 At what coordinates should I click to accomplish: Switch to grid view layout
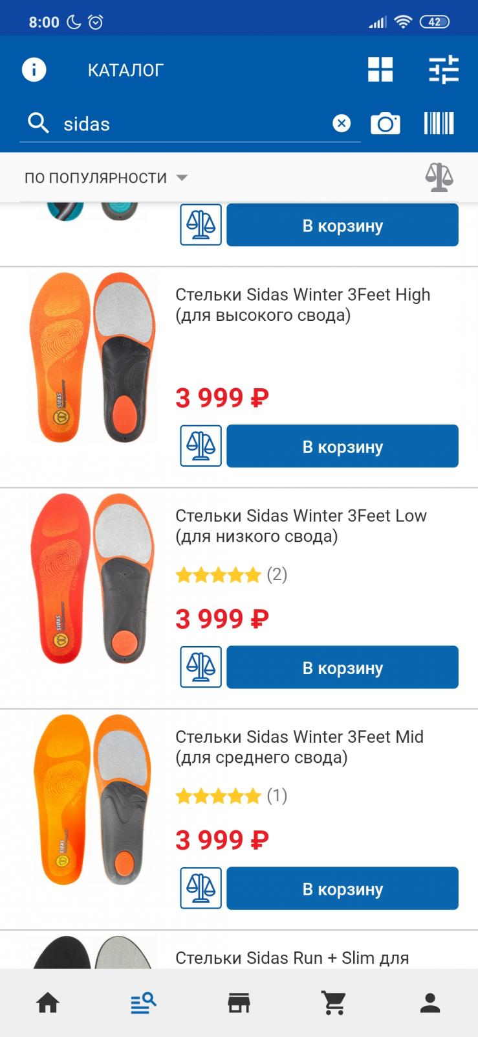tap(380, 69)
